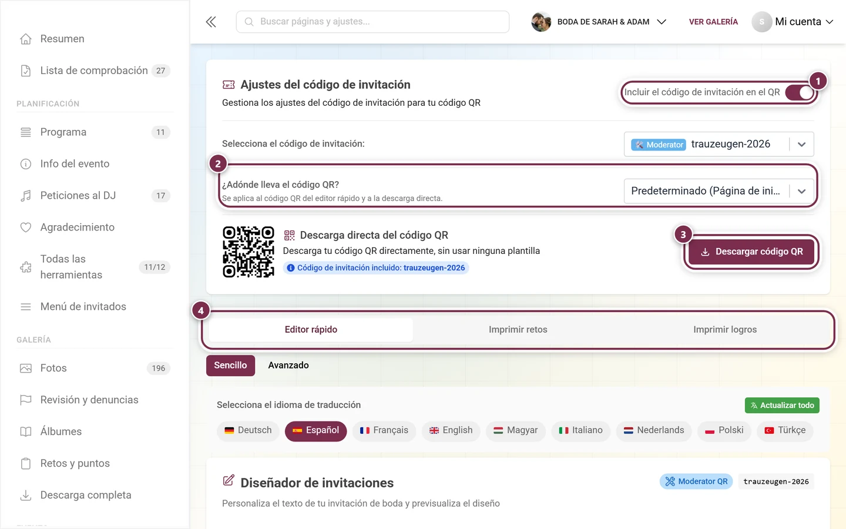The height and width of the screenshot is (529, 846).
Task: Select the Avanzado mode
Action: pyautogui.click(x=288, y=366)
